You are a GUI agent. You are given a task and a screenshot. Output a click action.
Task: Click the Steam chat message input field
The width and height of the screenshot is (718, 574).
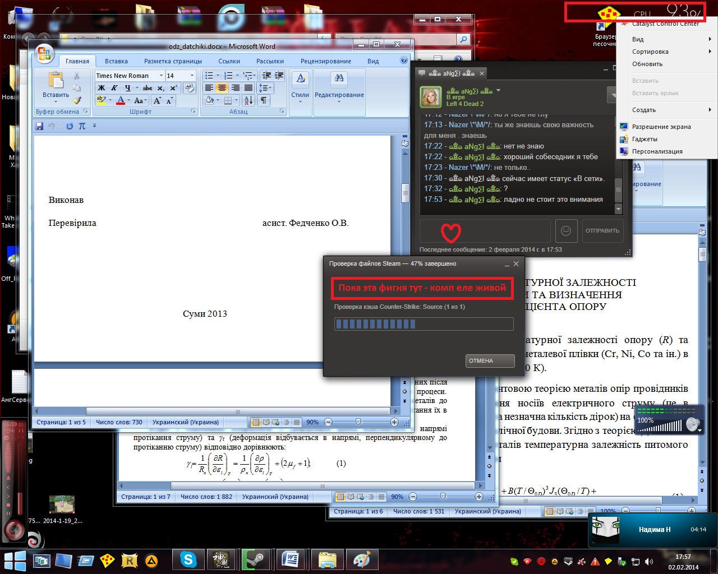[x=485, y=230]
